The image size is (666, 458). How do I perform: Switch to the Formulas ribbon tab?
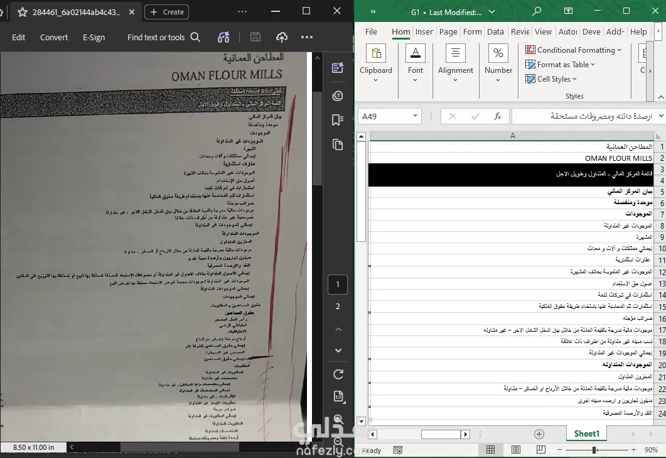(x=472, y=31)
